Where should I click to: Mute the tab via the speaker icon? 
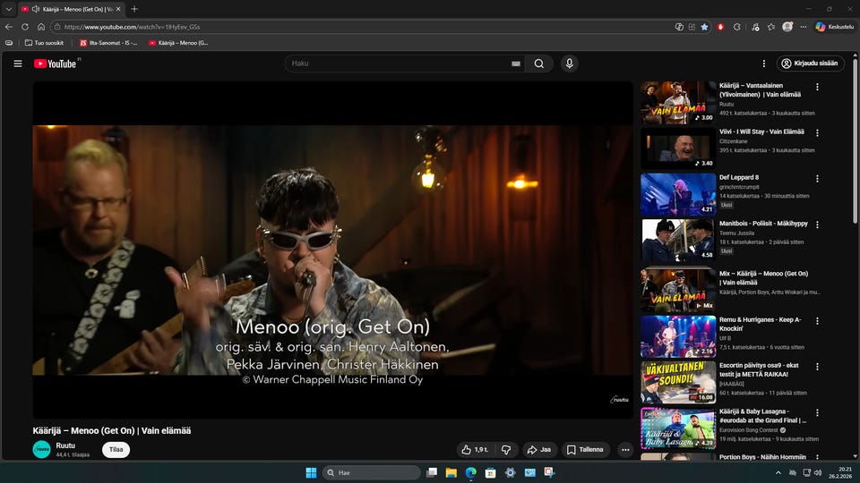(35, 9)
